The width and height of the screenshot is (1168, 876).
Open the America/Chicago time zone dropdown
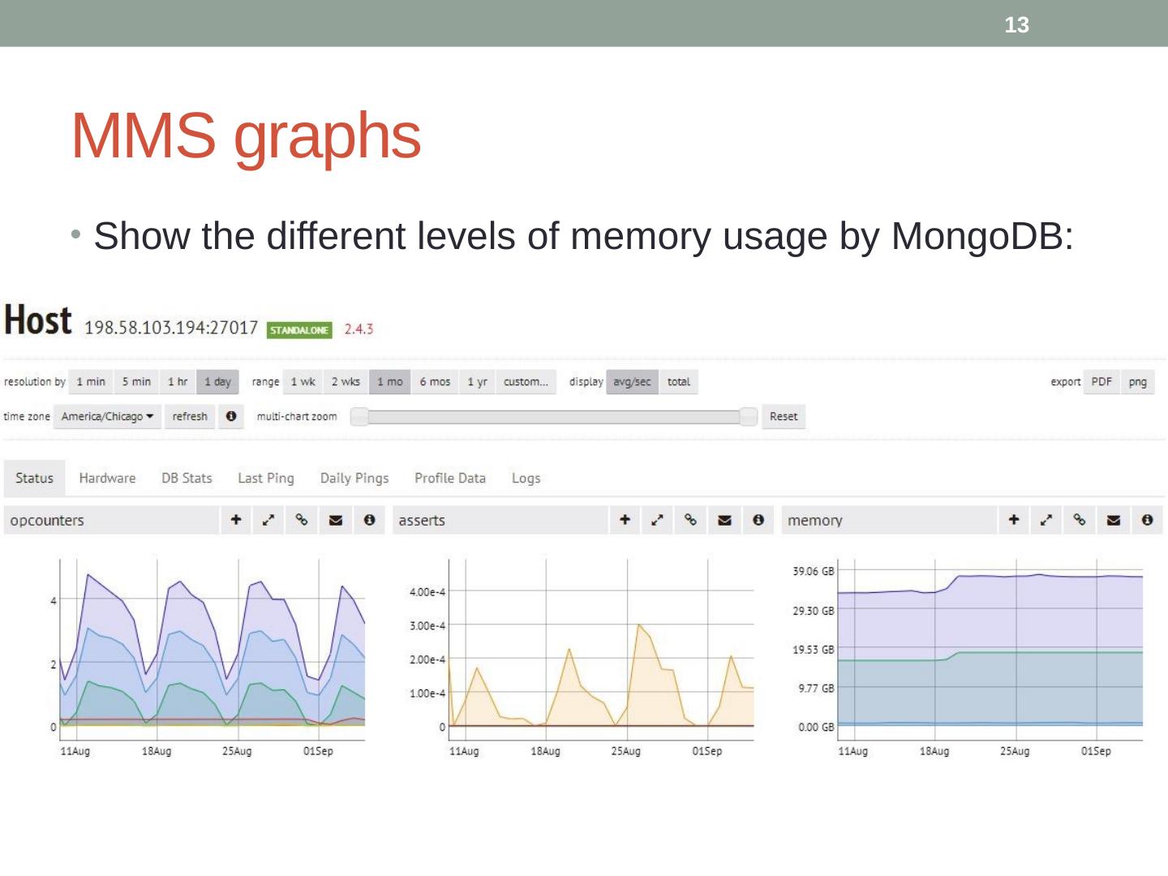coord(107,416)
